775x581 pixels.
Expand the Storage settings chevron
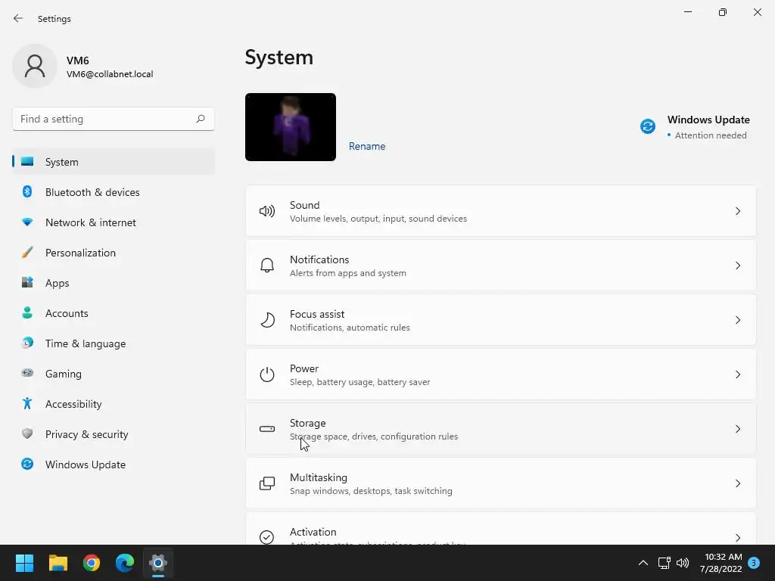click(x=737, y=429)
